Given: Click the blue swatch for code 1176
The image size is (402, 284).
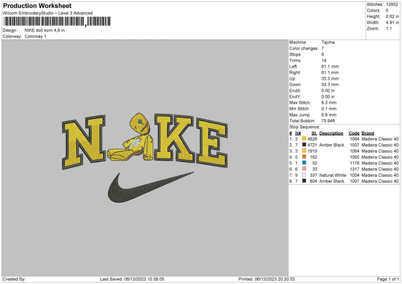Looking at the screenshot, I should [304, 163].
